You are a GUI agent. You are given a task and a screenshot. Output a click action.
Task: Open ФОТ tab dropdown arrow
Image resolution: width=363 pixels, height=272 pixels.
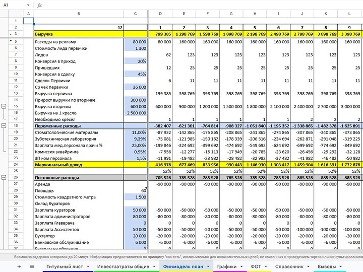pos(266,266)
